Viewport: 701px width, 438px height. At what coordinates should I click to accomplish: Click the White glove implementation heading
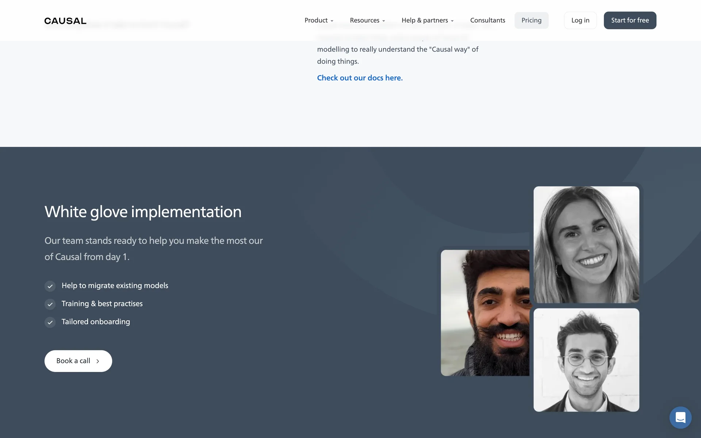pos(143,212)
